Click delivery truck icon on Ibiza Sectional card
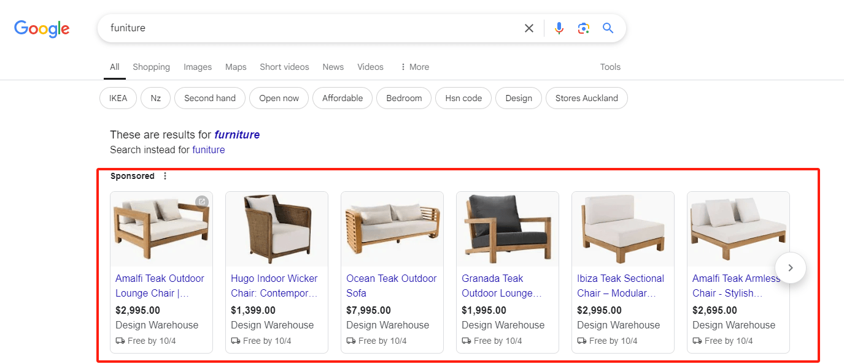This screenshot has height=364, width=844. 582,341
